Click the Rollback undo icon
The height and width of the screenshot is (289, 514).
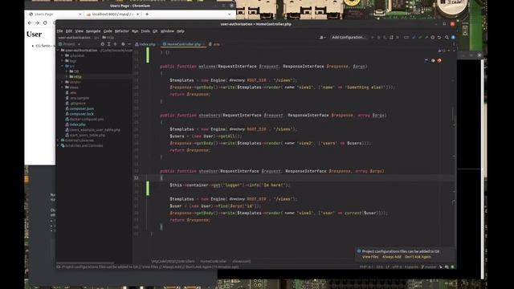pyautogui.click(x=439, y=38)
